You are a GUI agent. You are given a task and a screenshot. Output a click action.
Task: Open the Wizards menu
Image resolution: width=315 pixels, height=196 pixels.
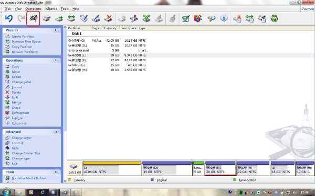(x=50, y=9)
